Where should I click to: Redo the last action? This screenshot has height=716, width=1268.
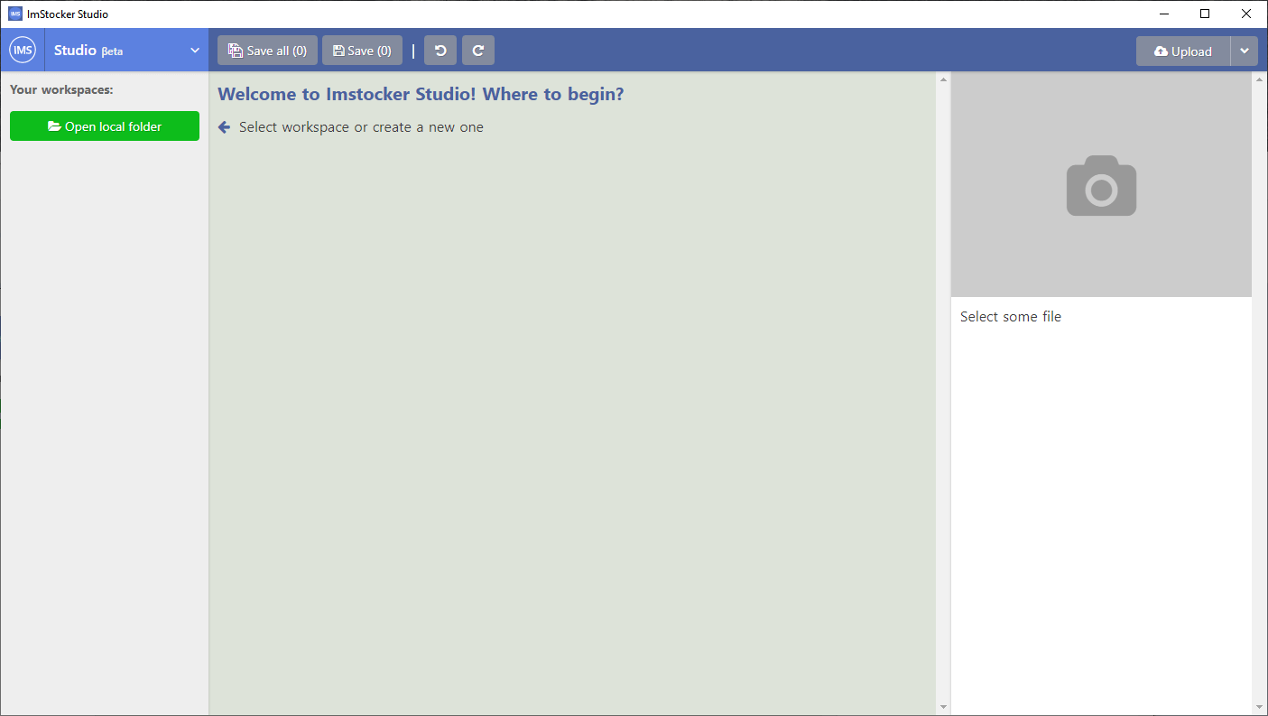(x=478, y=51)
